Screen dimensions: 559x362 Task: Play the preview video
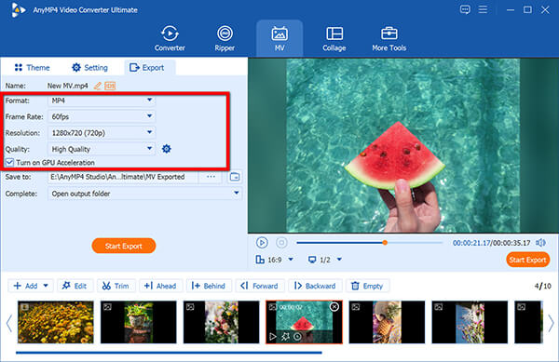pyautogui.click(x=262, y=243)
